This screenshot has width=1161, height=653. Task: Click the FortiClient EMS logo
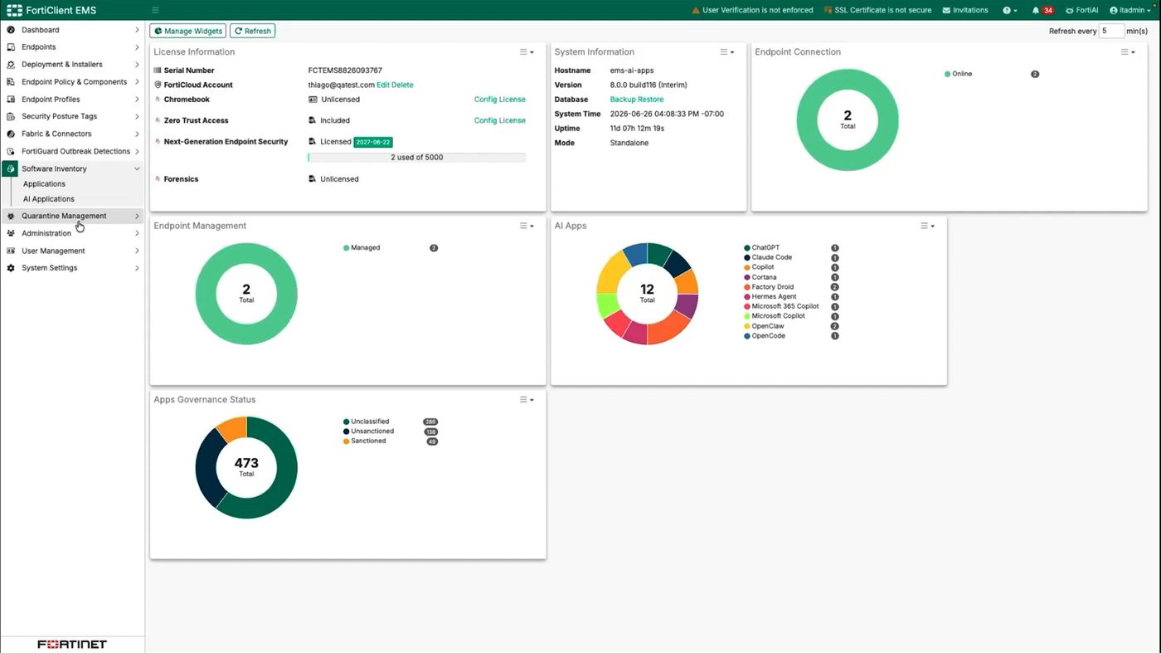[x=13, y=10]
